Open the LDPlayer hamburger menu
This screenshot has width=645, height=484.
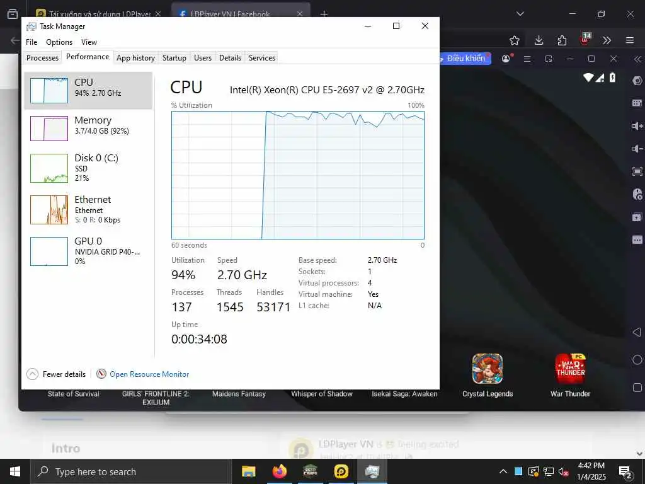pyautogui.click(x=527, y=59)
